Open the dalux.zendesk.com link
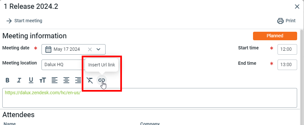Screen dimensions: 304x125 point(42,93)
